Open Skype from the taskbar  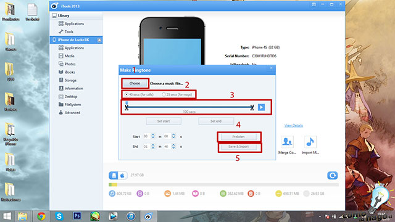point(59,216)
